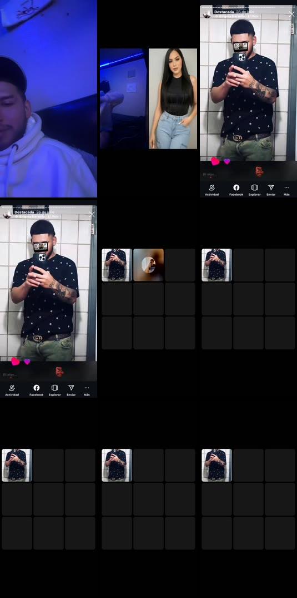Tap the red face sticker in upper-right story

[259, 172]
